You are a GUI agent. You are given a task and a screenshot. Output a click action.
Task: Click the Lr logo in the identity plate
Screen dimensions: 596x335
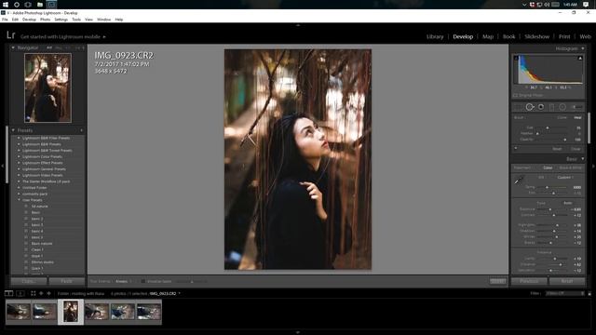point(10,35)
